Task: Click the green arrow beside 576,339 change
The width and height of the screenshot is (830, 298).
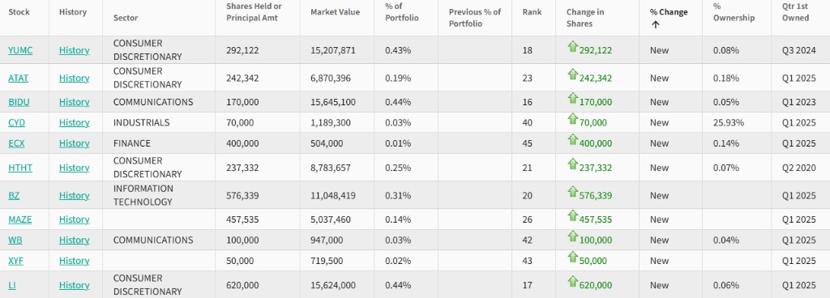Action: (572, 193)
